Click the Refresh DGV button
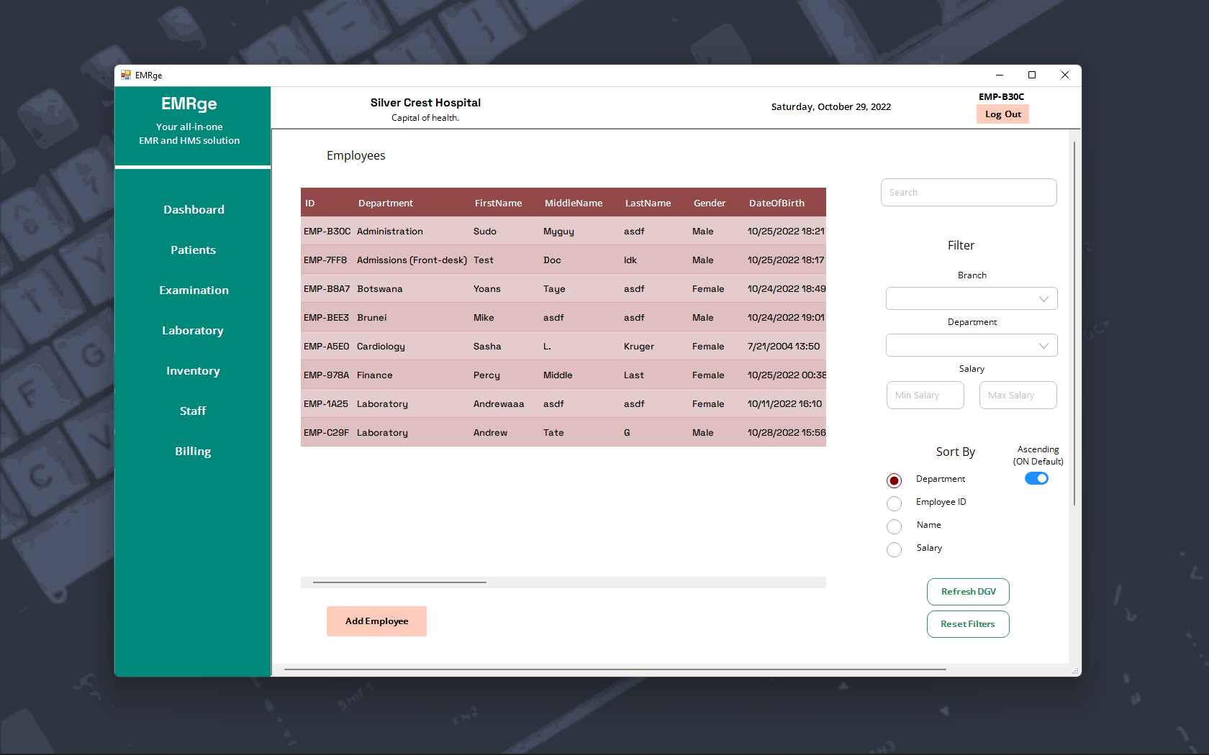Image resolution: width=1209 pixels, height=755 pixels. point(968,592)
